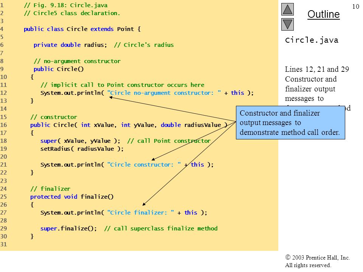
Task: Click the down arrow navigation button
Action: click(x=287, y=24)
